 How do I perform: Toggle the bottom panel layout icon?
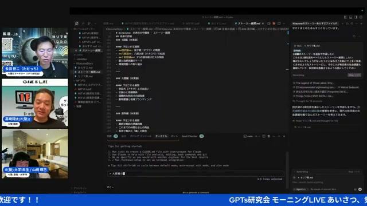click(350, 17)
